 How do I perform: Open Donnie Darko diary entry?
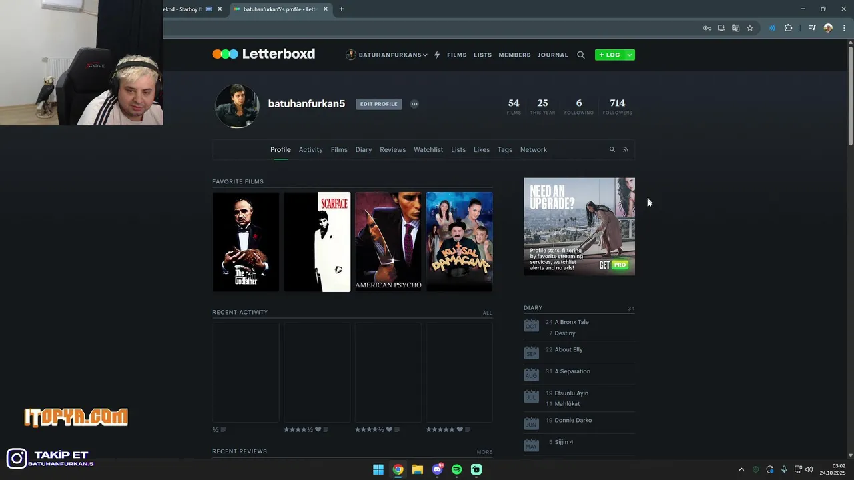coord(573,420)
